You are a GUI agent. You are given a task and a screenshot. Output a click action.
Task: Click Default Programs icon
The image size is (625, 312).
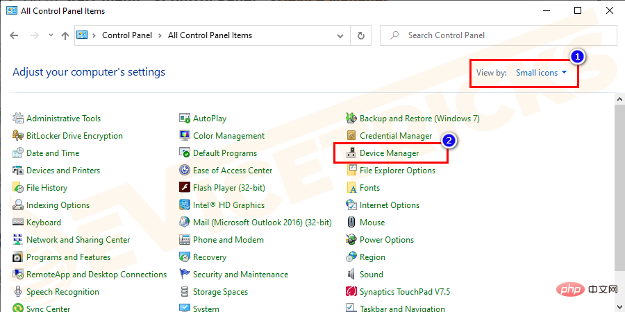click(x=185, y=153)
